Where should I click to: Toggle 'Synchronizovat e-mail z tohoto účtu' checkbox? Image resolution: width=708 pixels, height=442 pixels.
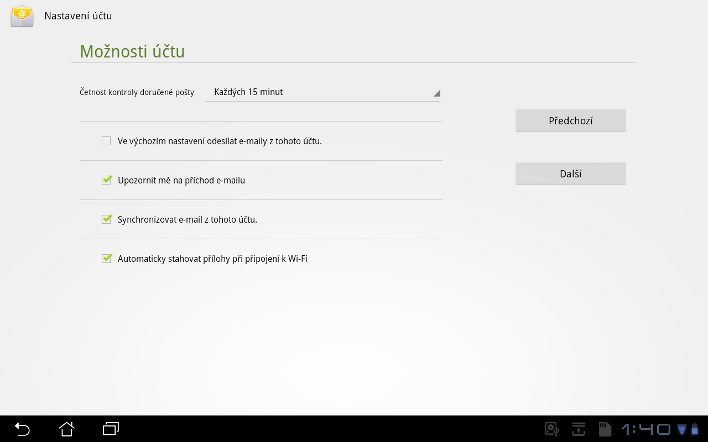(106, 219)
